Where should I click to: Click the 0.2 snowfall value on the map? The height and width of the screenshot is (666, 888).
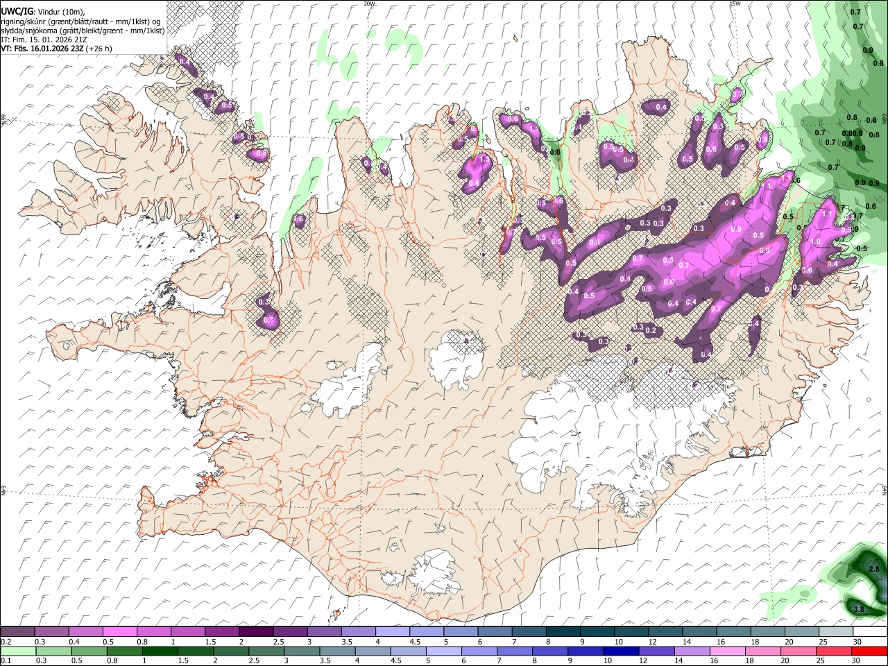pyautogui.click(x=651, y=330)
